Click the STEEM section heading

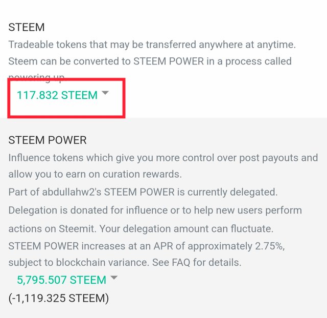(27, 27)
